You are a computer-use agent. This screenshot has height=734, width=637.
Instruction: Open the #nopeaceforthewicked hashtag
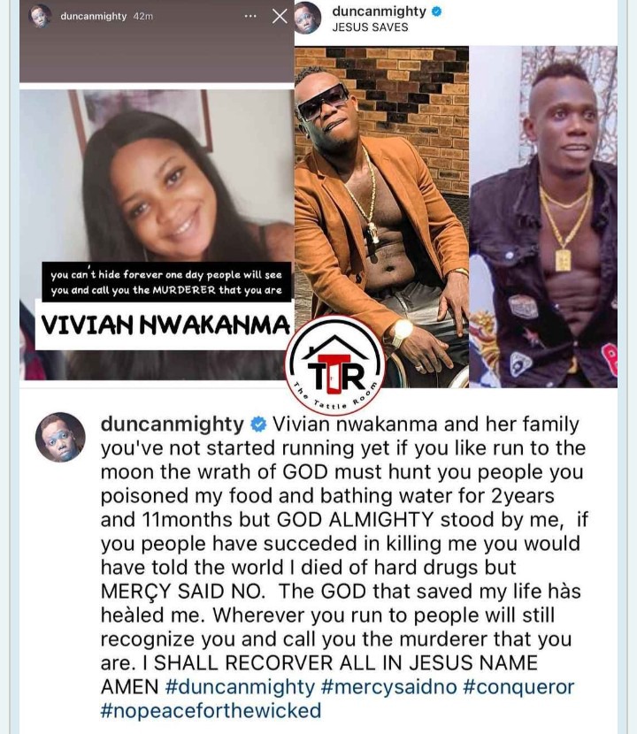pyautogui.click(x=211, y=711)
